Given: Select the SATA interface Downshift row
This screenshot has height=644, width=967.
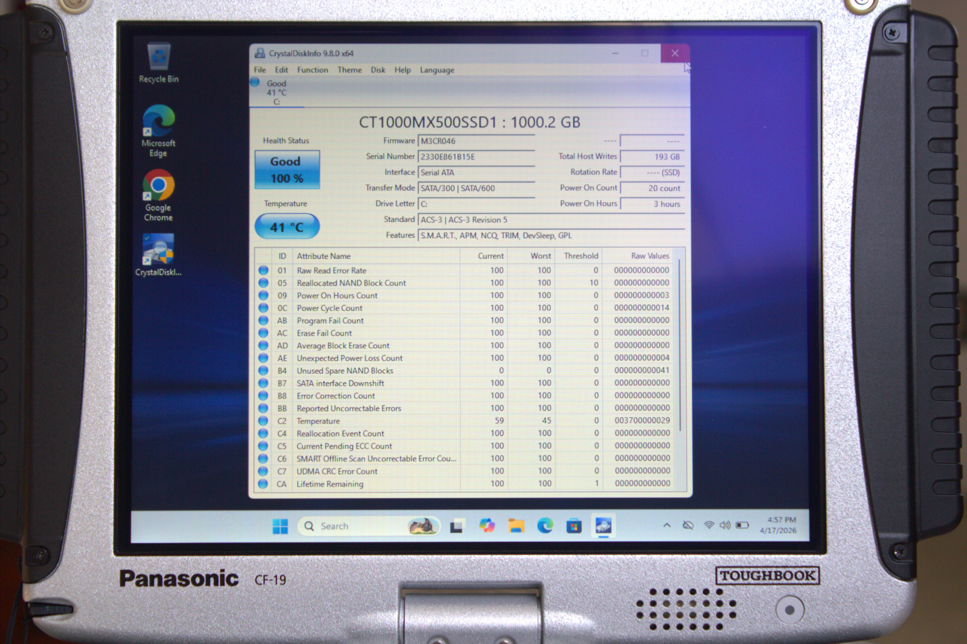Looking at the screenshot, I should [464, 383].
